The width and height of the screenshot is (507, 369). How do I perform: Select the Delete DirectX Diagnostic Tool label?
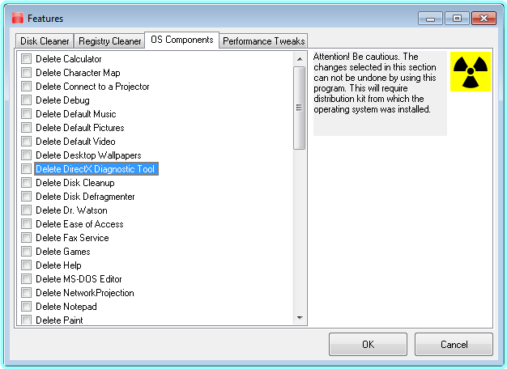coord(96,168)
